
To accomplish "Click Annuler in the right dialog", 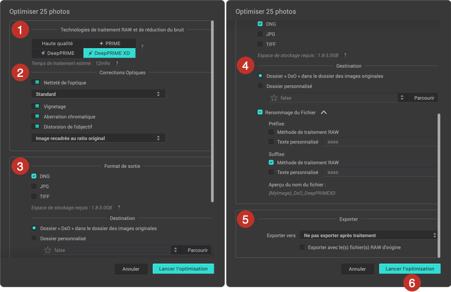I will pos(357,269).
